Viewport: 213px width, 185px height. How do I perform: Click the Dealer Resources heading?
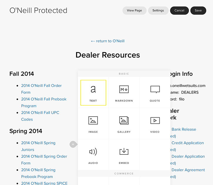[108, 55]
